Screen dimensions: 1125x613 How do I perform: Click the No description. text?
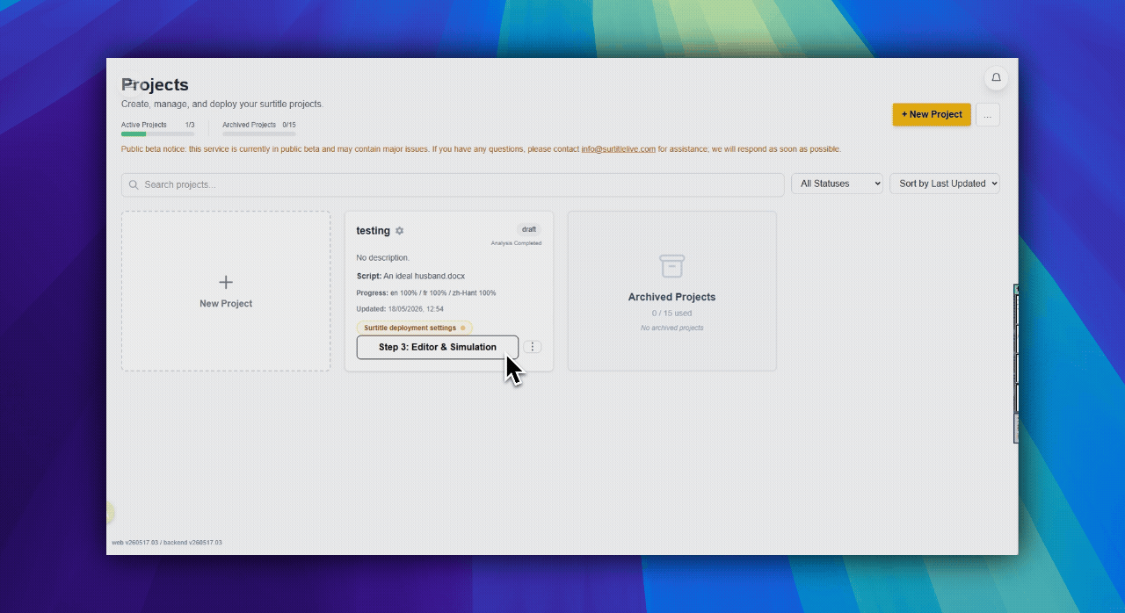[383, 258]
